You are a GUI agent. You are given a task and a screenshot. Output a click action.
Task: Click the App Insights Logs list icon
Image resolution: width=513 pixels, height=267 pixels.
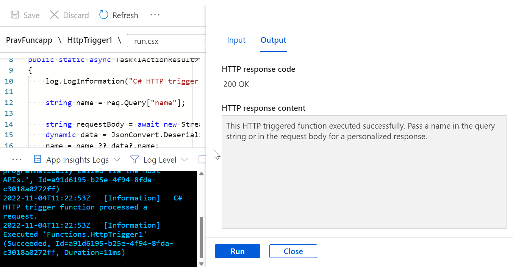pos(38,160)
